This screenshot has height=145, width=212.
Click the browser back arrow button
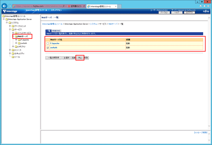(4, 6)
